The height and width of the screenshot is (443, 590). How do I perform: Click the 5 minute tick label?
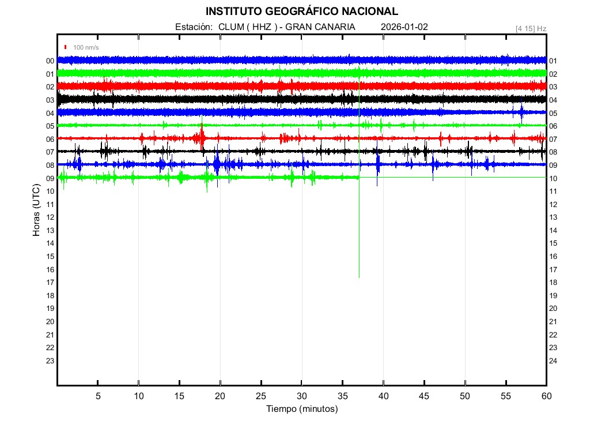pyautogui.click(x=98, y=396)
